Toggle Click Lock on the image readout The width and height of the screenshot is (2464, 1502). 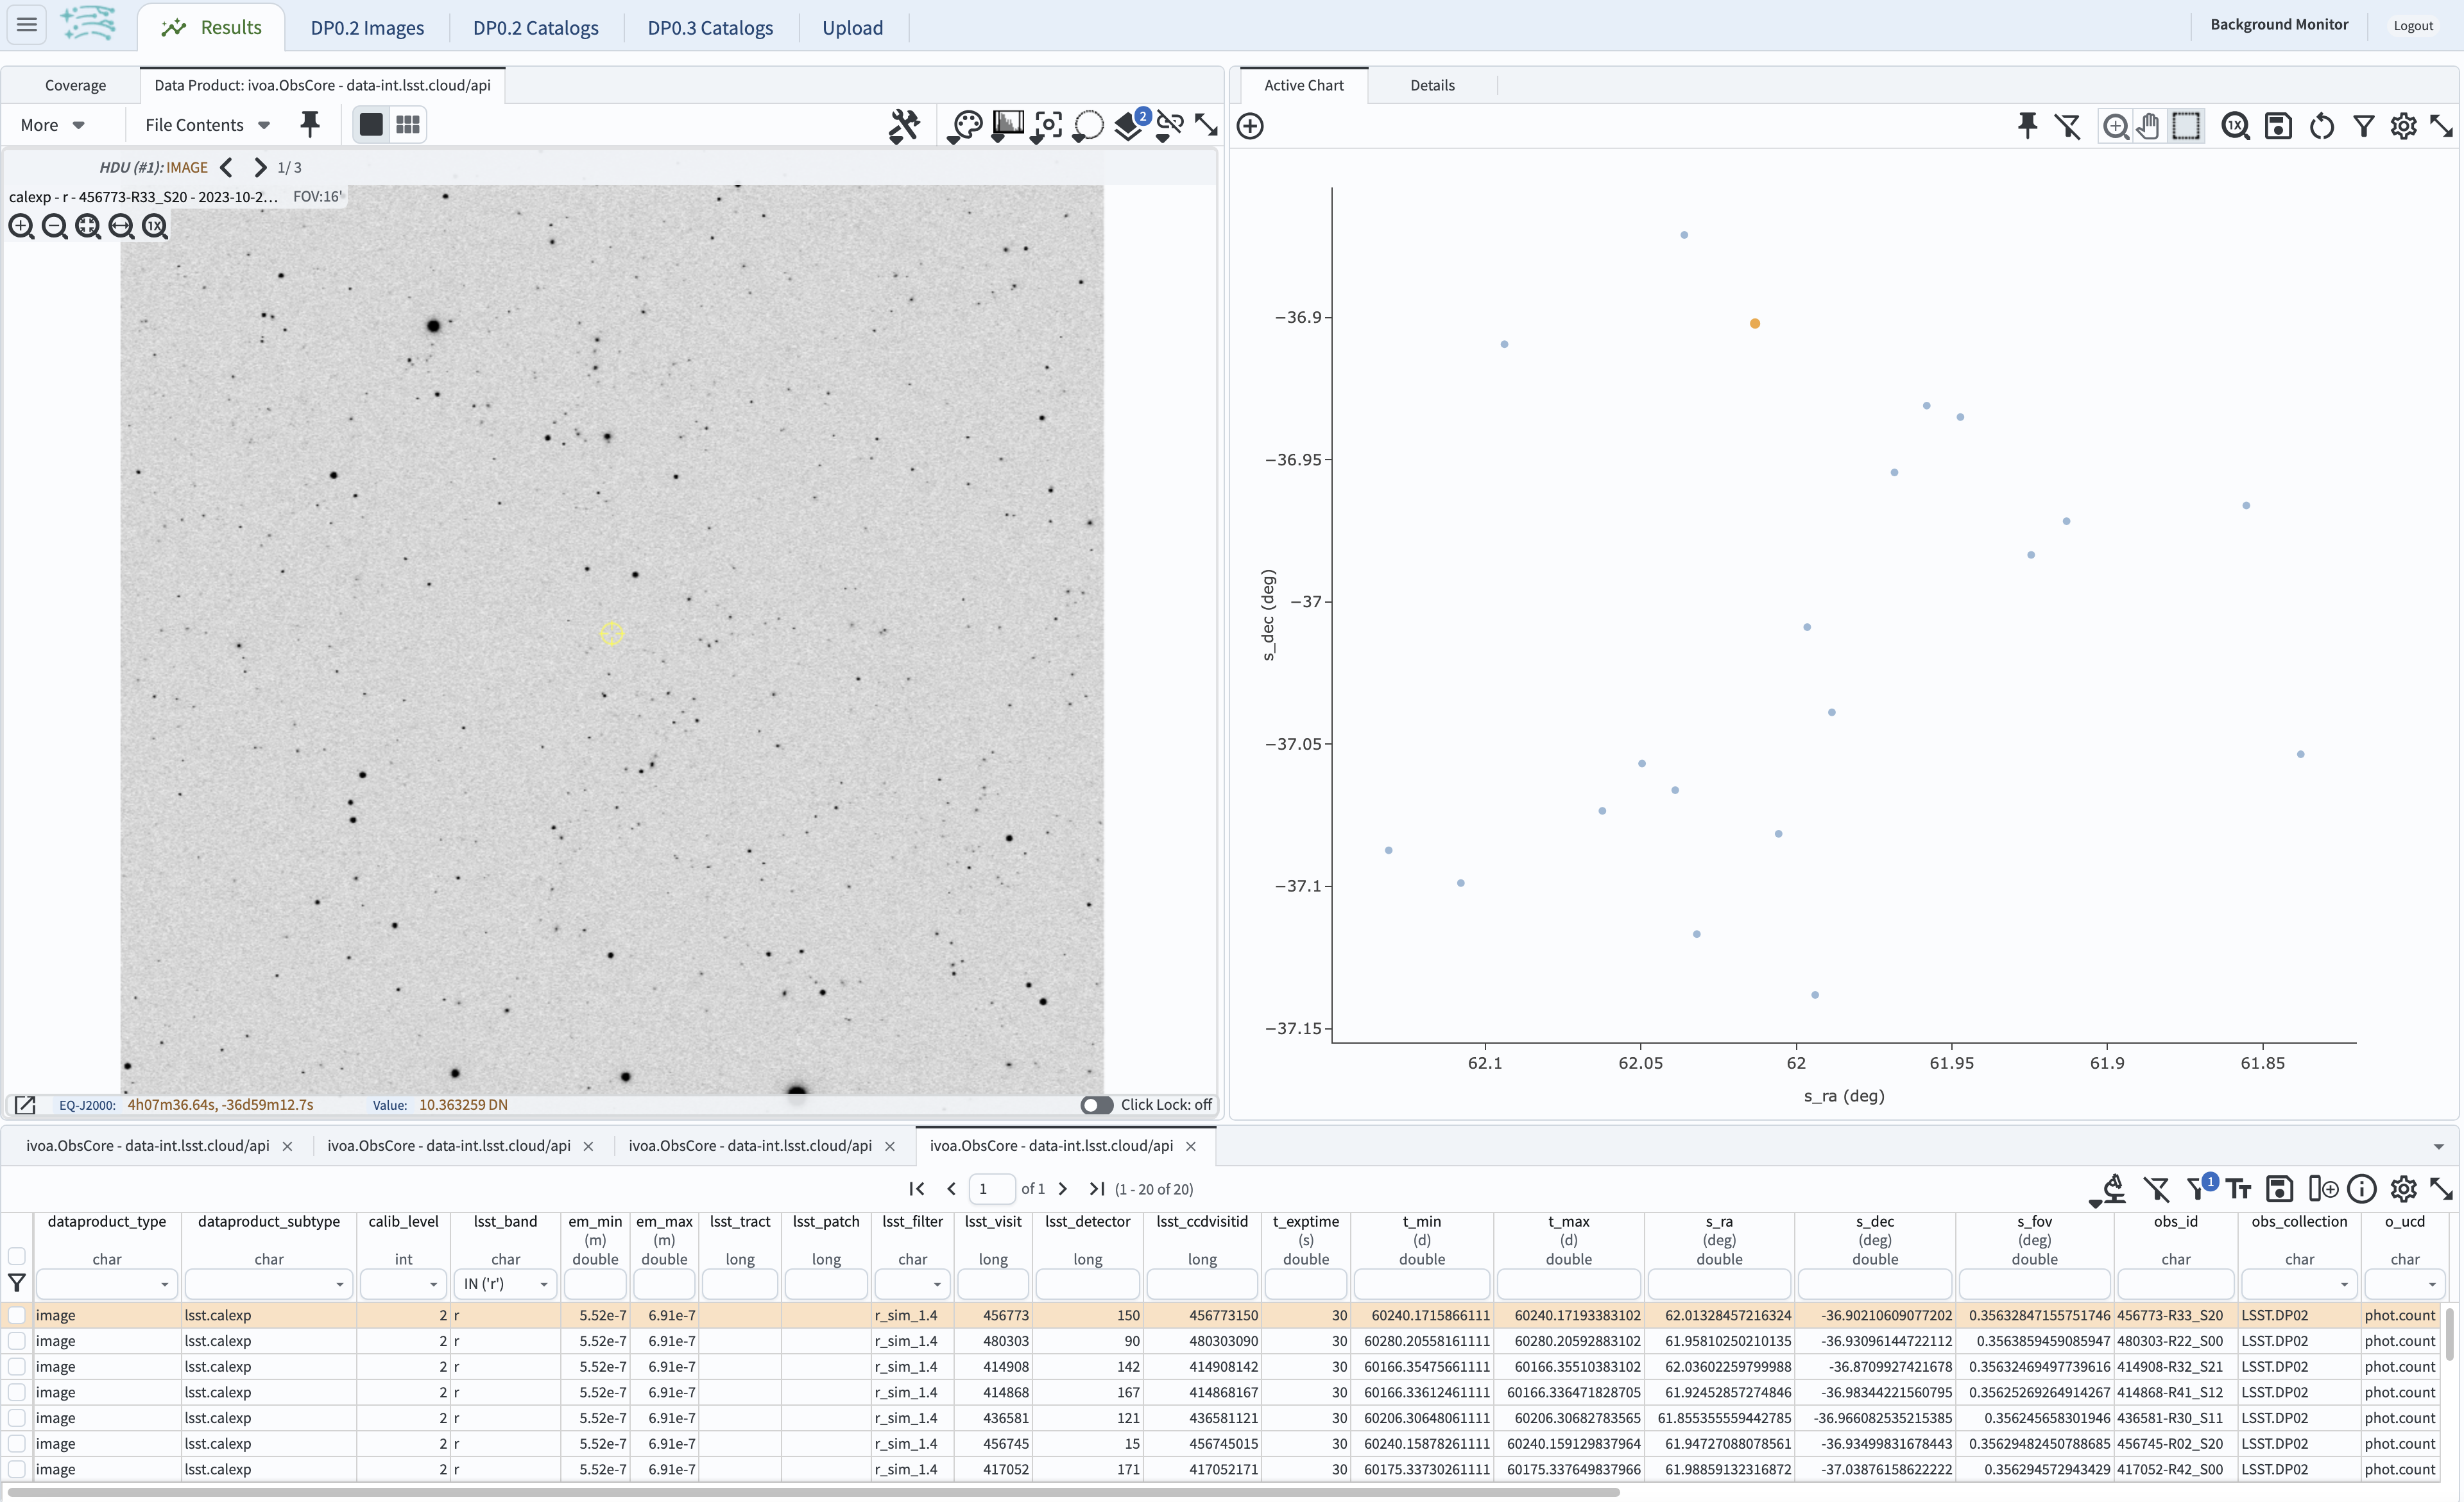point(1096,1105)
